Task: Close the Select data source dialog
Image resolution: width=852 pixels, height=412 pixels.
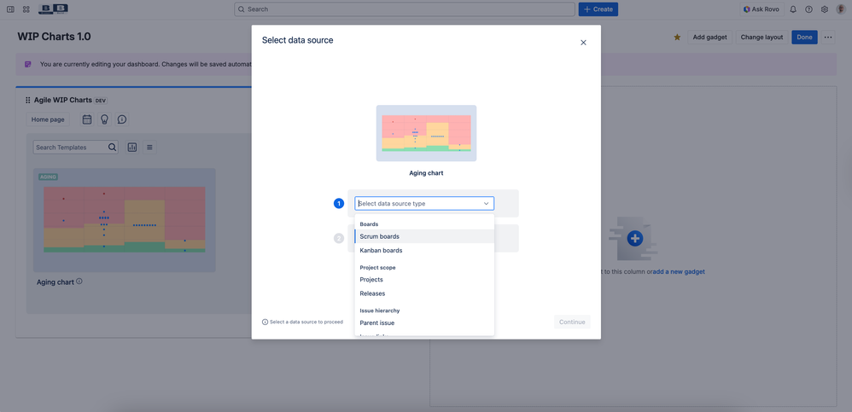Action: [584, 43]
